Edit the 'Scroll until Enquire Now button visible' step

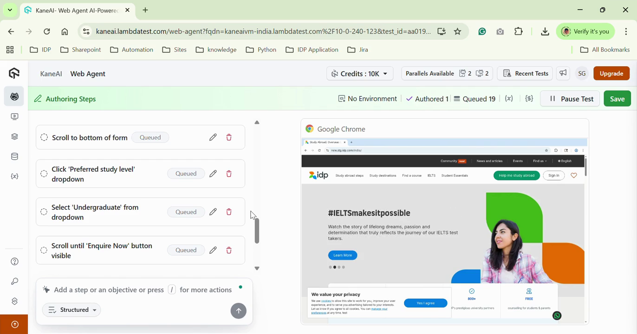[213, 250]
